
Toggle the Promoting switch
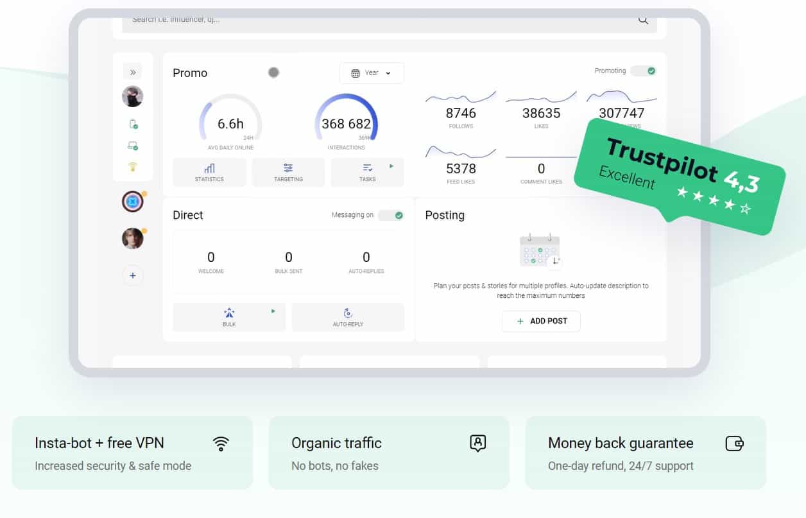[x=643, y=71]
